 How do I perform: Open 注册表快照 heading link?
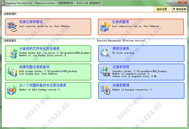pos(121,67)
